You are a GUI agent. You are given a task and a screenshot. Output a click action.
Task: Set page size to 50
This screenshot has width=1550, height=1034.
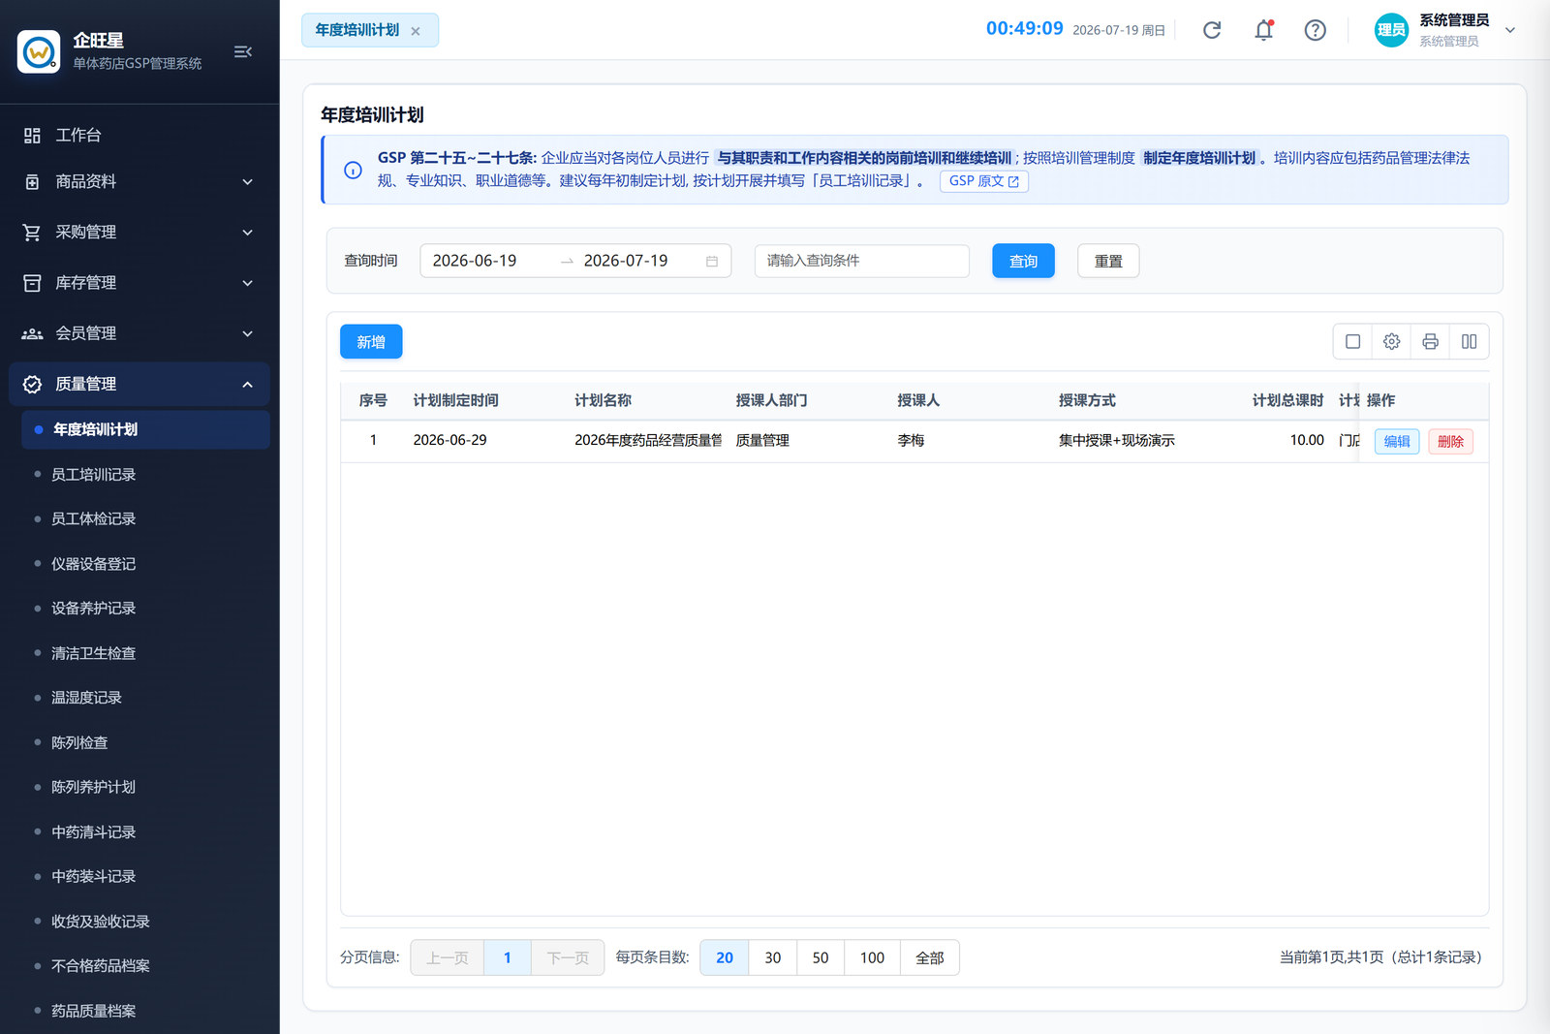click(821, 957)
